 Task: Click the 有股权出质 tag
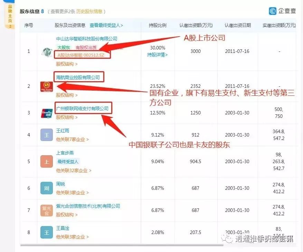coord(86,48)
